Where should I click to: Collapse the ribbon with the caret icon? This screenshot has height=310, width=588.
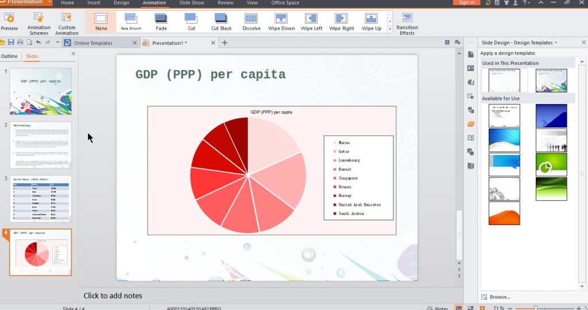pyautogui.click(x=541, y=2)
